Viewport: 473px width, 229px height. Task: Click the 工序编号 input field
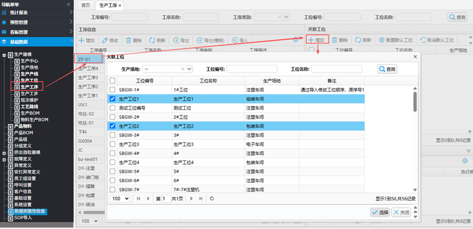pyautogui.click(x=130, y=17)
